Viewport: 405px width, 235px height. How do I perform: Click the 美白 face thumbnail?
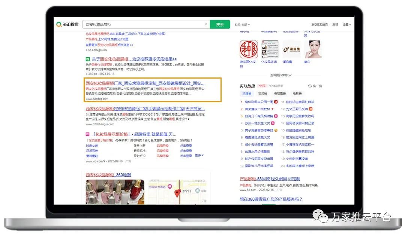pyautogui.click(x=313, y=49)
